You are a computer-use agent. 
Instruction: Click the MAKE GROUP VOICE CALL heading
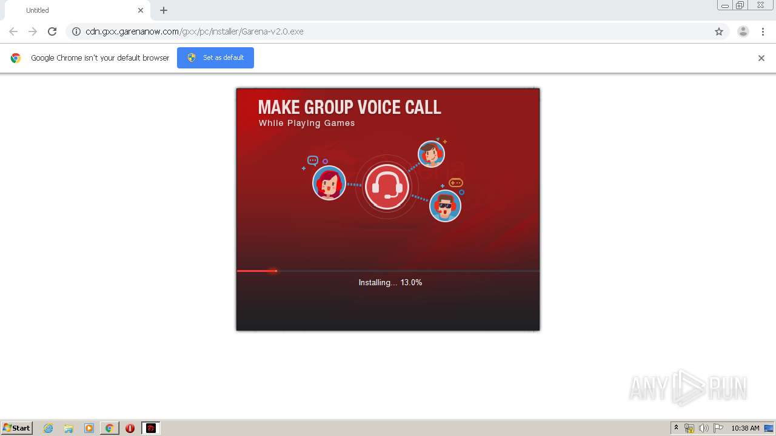(350, 107)
